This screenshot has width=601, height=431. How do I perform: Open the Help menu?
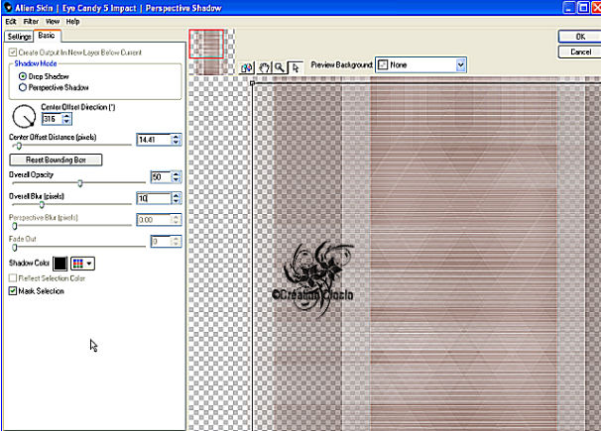pyautogui.click(x=72, y=22)
